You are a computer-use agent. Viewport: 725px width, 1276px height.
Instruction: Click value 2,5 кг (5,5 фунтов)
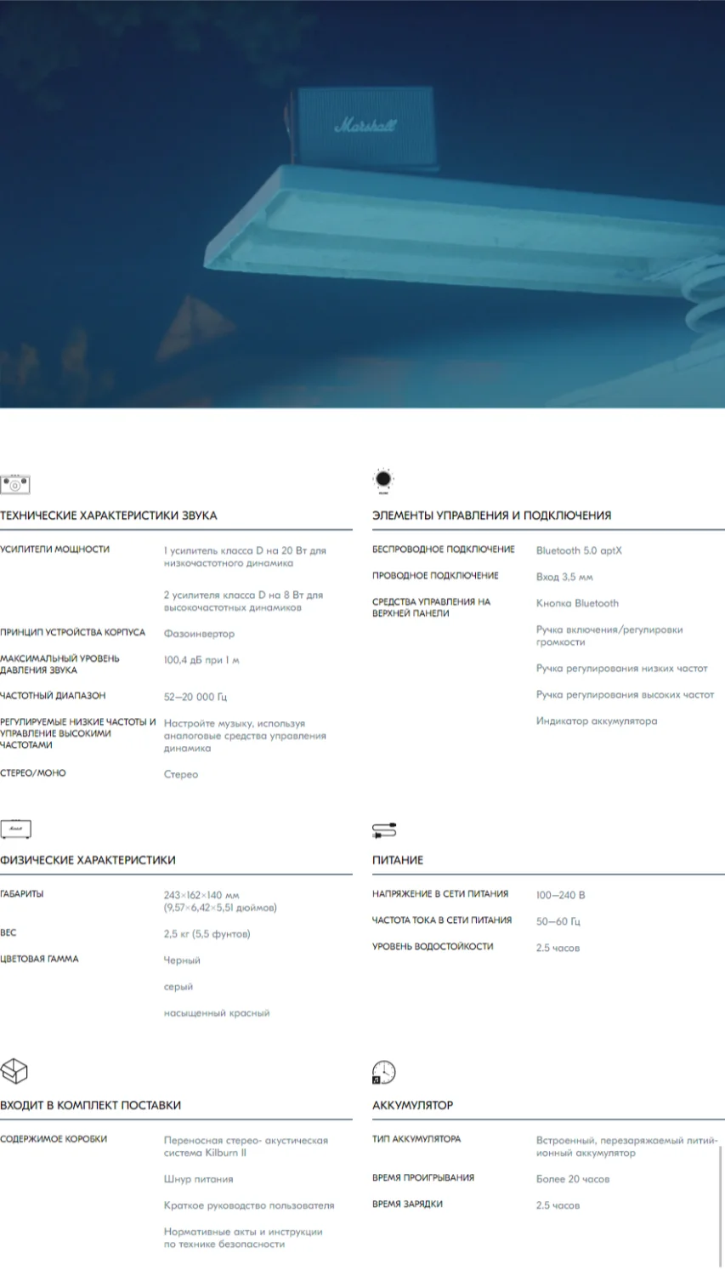click(207, 934)
